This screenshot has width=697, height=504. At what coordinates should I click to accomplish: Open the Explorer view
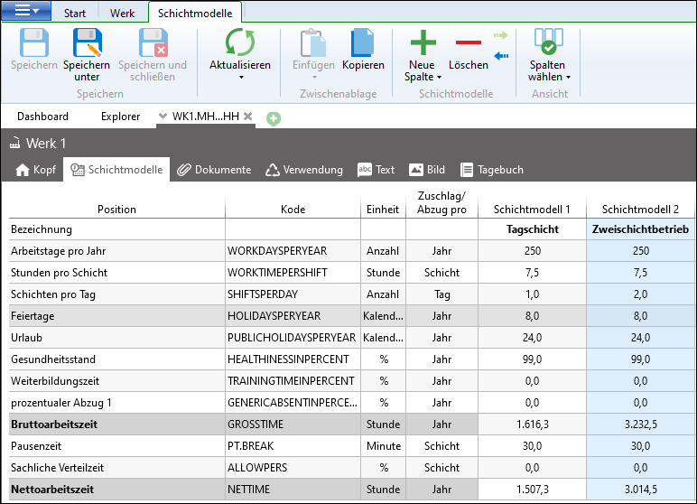pos(120,117)
